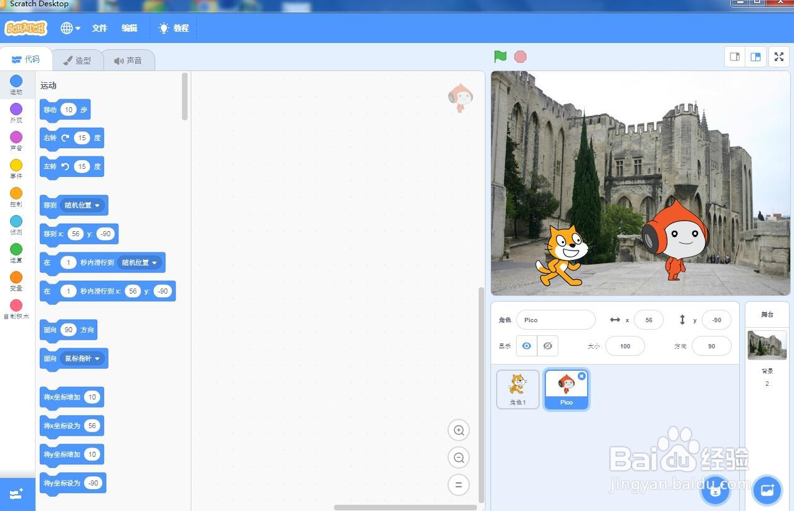This screenshot has width=794, height=511.
Task: Click the turn right arrow in 右转 block
Action: (x=65, y=138)
